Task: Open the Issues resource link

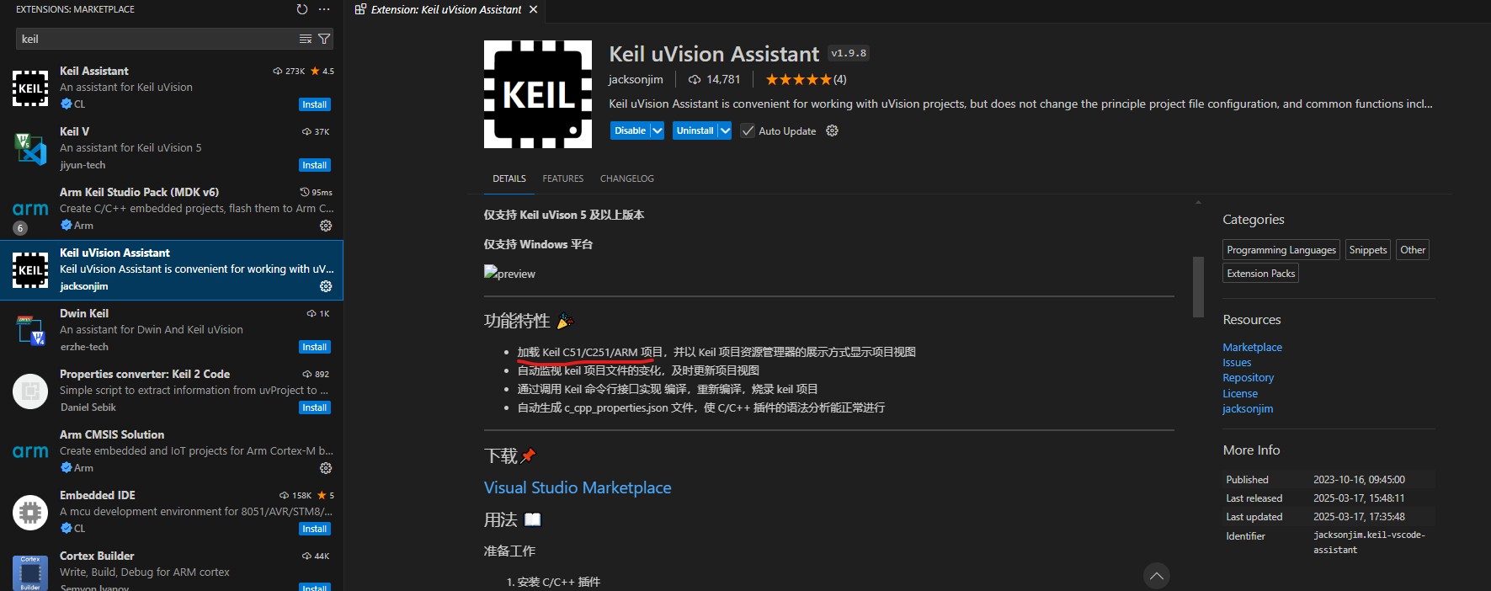Action: pos(1237,363)
